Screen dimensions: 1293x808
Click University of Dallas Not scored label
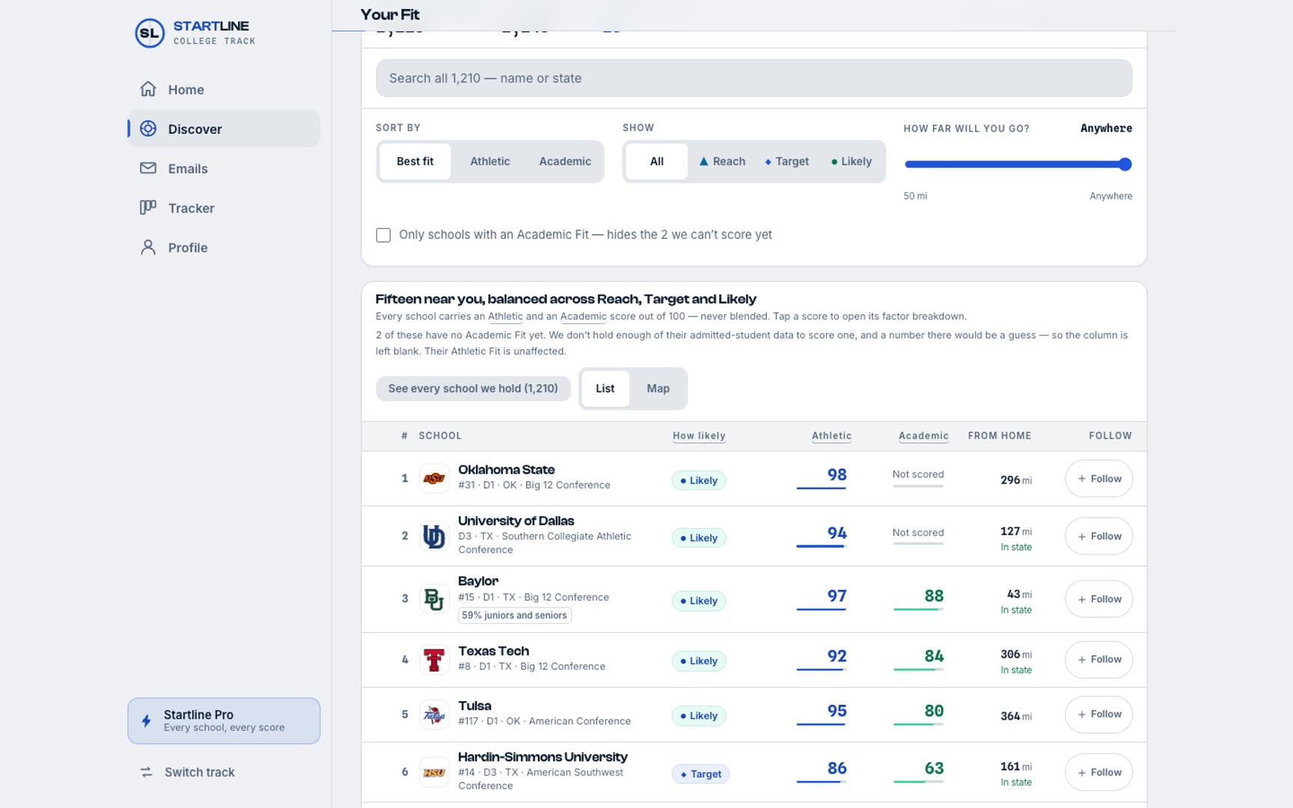pos(918,533)
